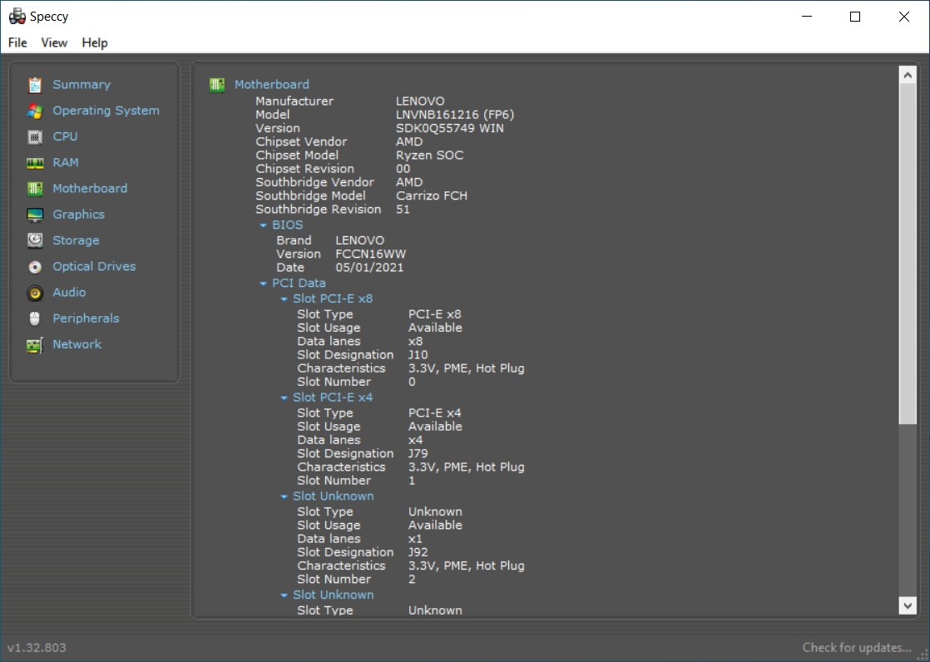930x662 pixels.
Task: Collapse the BIOS section
Action: [264, 225]
